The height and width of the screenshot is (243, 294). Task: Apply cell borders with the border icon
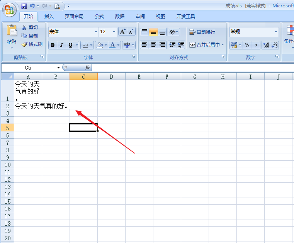(85, 45)
